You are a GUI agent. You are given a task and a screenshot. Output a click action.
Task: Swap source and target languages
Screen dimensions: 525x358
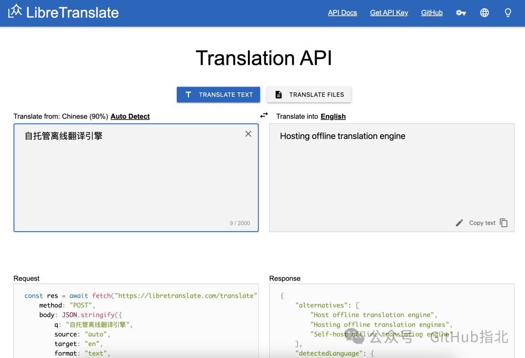pos(264,115)
